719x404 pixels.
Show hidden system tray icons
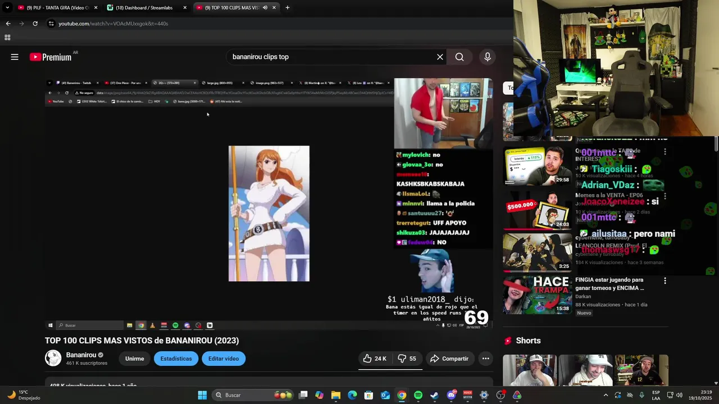606,395
